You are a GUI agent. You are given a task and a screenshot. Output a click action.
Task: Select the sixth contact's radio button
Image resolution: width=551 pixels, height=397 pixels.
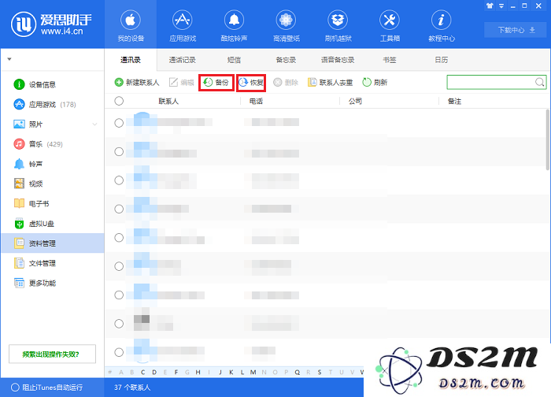(x=119, y=266)
